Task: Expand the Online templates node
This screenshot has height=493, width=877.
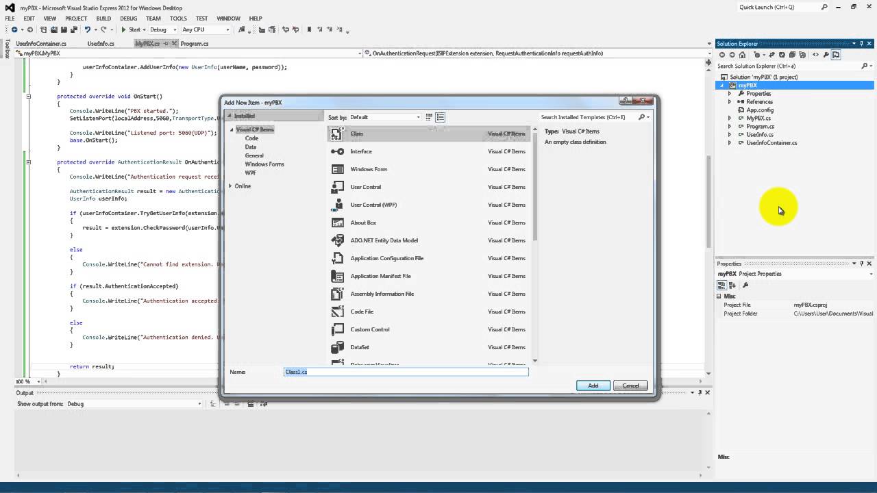Action: point(231,186)
